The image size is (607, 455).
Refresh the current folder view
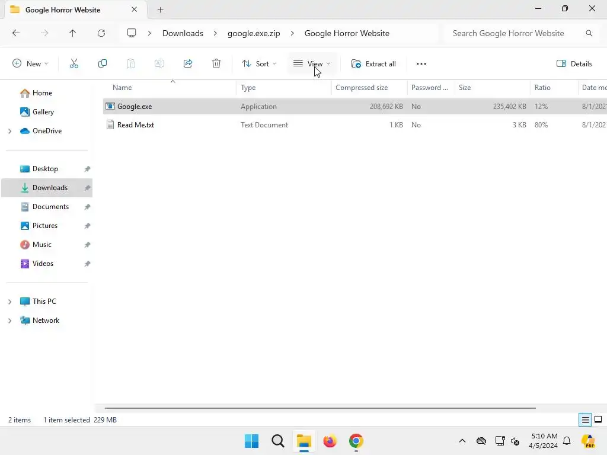(101, 33)
